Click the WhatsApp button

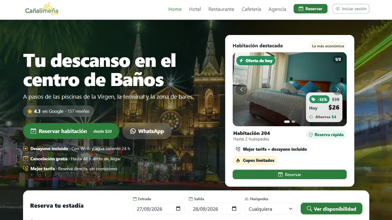(x=147, y=131)
